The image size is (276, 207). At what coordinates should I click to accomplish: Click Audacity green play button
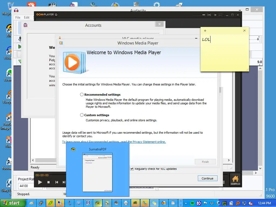point(19,47)
